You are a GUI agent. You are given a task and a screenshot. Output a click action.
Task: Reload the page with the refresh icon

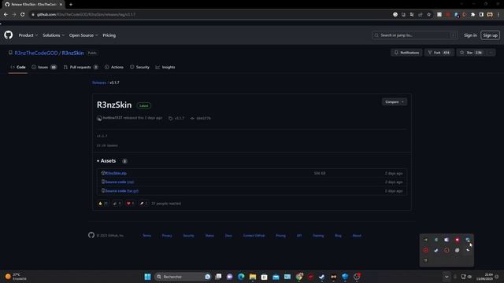pos(23,14)
